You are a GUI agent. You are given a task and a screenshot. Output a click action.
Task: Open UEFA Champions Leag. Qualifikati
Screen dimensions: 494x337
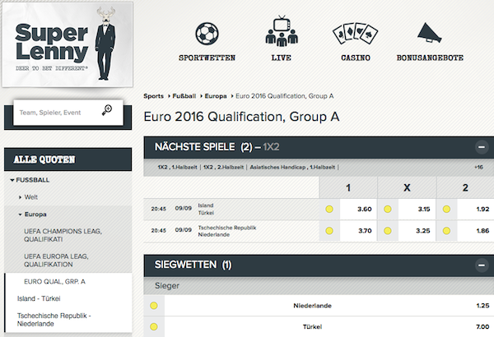63,235
